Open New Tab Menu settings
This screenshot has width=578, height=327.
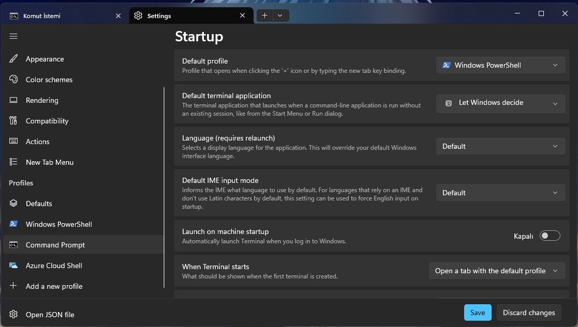83,162
